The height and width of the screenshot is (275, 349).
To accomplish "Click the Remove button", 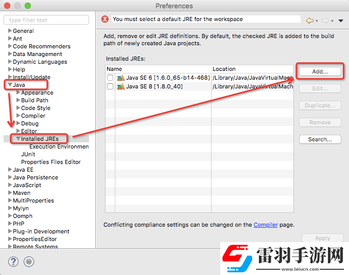I will (x=320, y=122).
